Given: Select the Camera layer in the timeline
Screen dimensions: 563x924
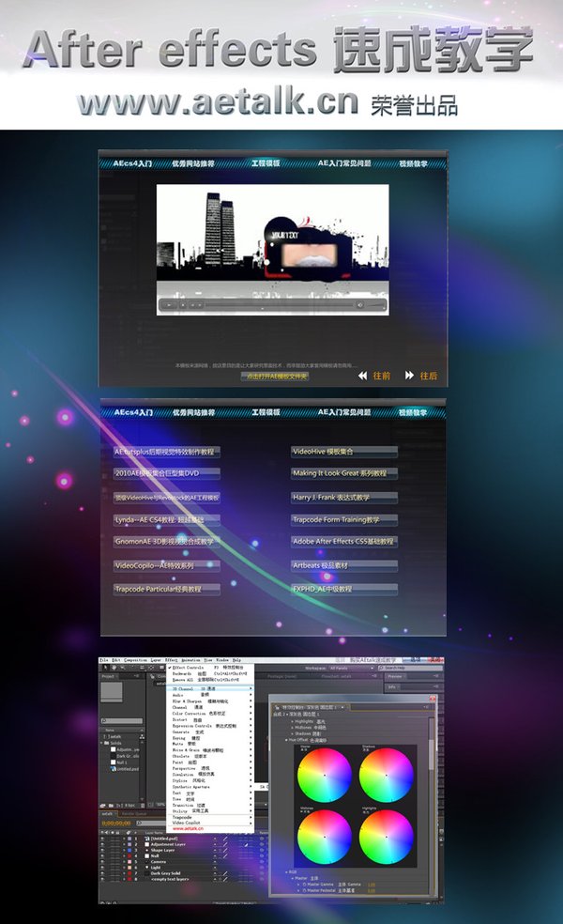Looking at the screenshot, I should coord(158,861).
